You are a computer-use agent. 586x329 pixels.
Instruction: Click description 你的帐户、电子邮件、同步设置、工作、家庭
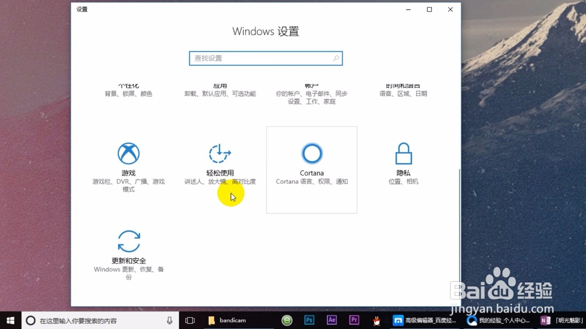(x=312, y=97)
